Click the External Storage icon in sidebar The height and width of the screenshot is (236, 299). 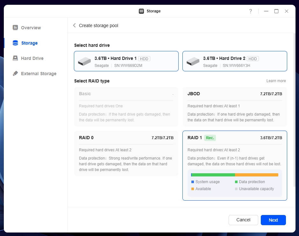(x=15, y=74)
